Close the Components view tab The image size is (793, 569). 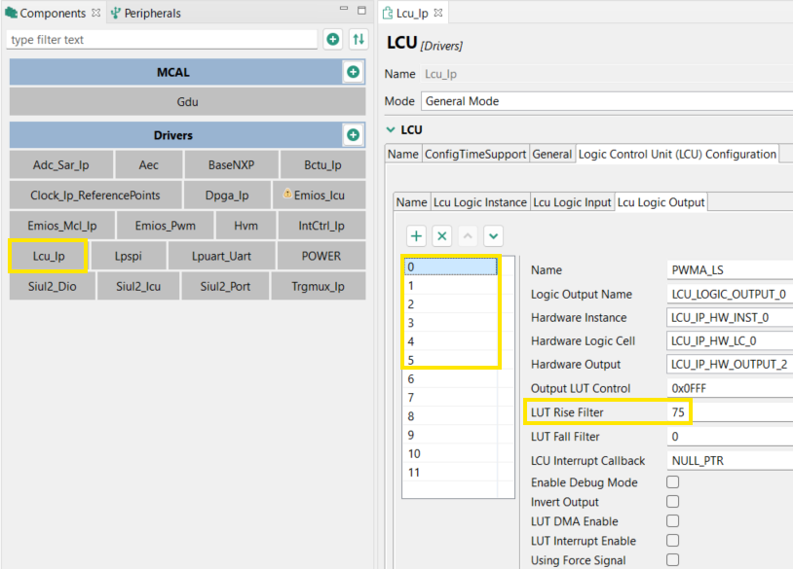coord(96,13)
